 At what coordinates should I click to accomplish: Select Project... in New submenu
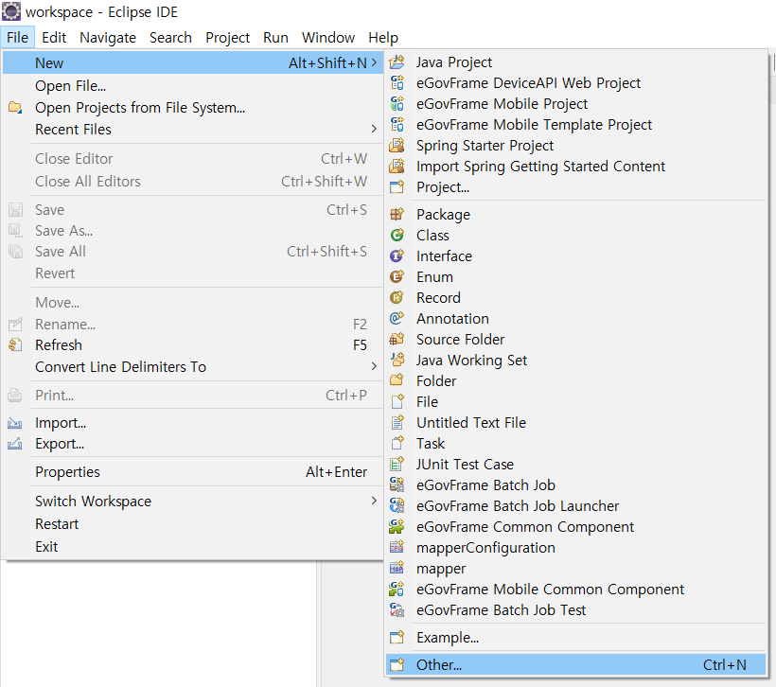tap(575, 187)
